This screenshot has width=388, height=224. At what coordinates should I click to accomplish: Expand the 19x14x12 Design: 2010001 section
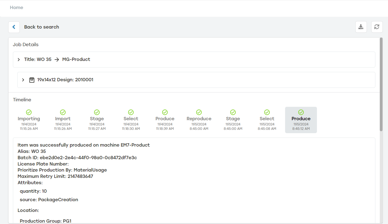[x=23, y=80]
